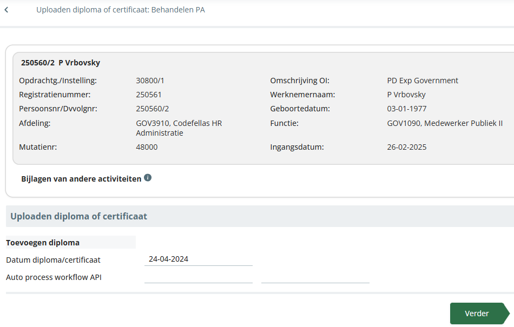The image size is (514, 327).
Task: Select second Auto process workflow API field
Action: [315, 277]
